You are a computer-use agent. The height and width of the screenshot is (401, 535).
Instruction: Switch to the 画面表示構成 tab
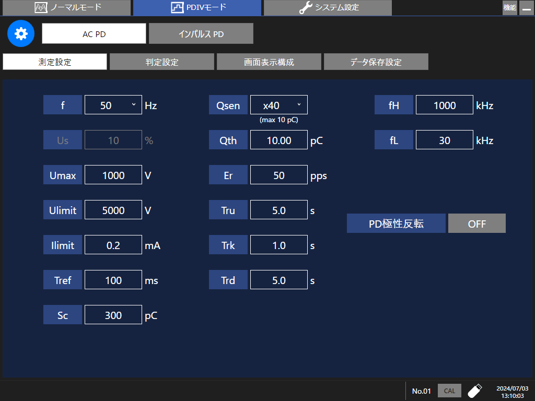pos(269,61)
